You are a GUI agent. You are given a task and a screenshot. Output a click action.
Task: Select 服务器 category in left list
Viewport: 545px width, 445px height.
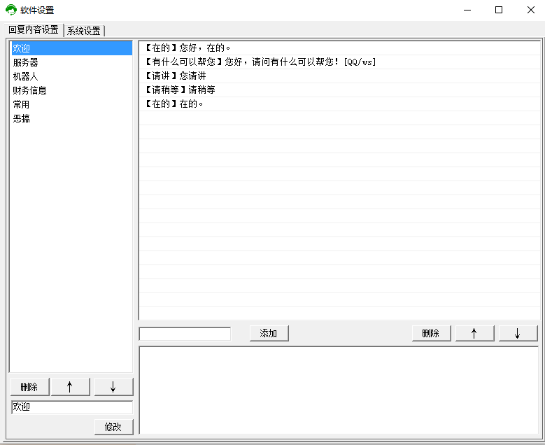(x=26, y=62)
